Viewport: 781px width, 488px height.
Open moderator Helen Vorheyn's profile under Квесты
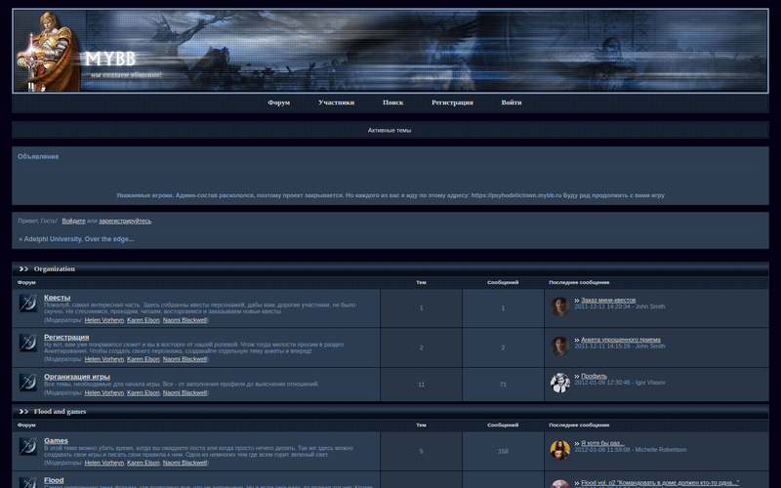click(104, 319)
